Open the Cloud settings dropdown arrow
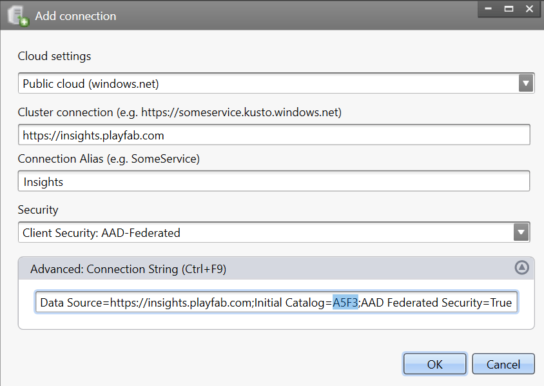544x386 pixels. 525,83
